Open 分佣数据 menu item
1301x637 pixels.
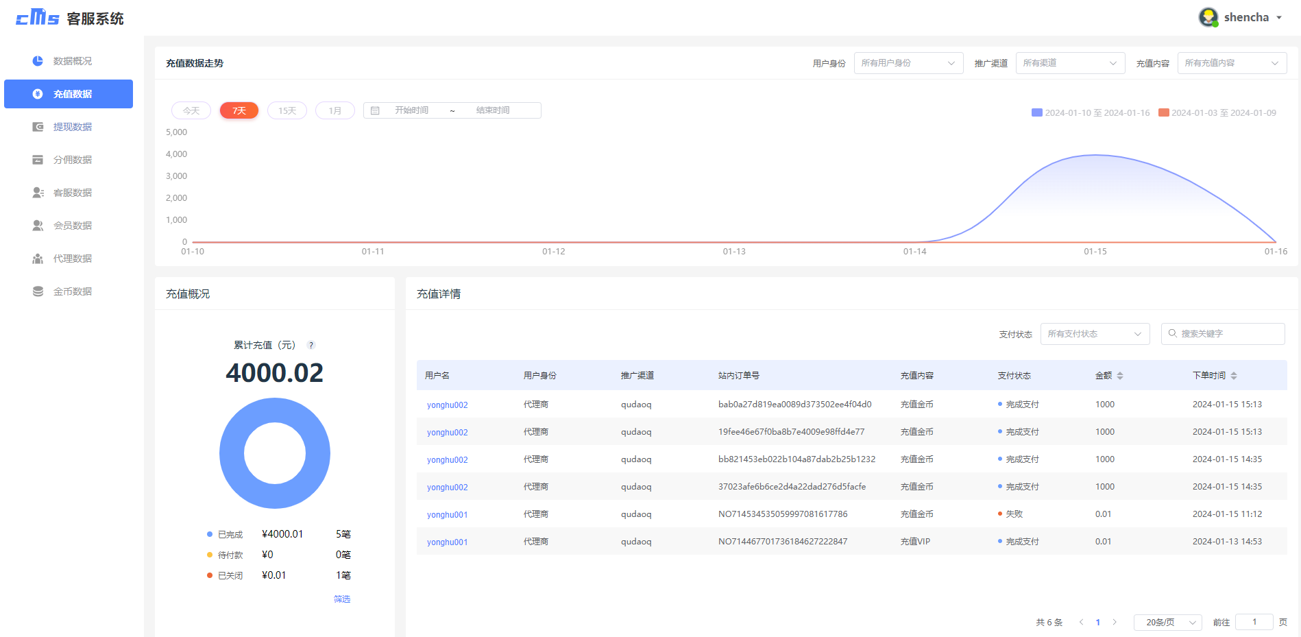[69, 160]
